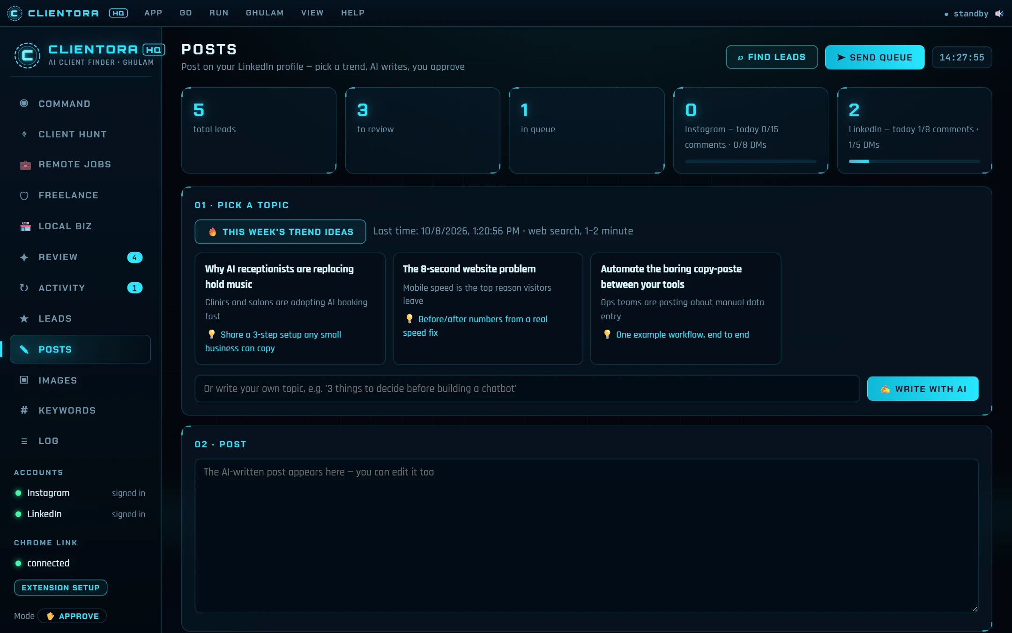The image size is (1012, 633).
Task: Click the large Clientora sidebar logo emblem
Action: coord(27,55)
